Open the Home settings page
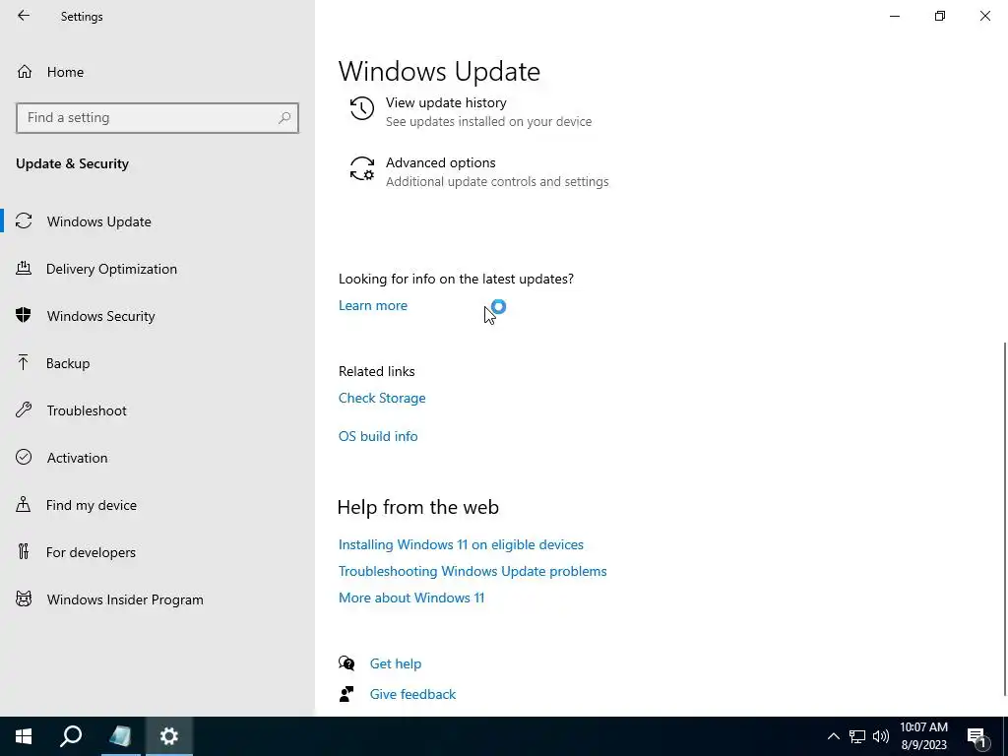1008x756 pixels. (65, 72)
